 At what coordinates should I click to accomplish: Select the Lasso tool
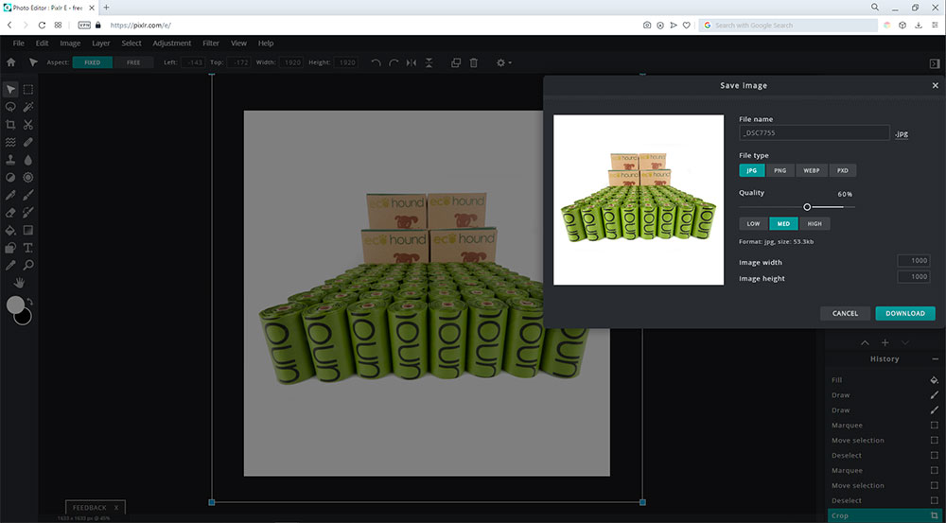click(10, 107)
